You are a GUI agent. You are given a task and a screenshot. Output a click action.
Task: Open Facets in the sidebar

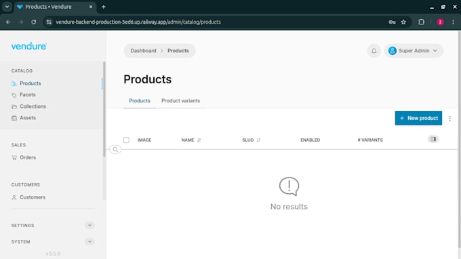[x=27, y=95]
